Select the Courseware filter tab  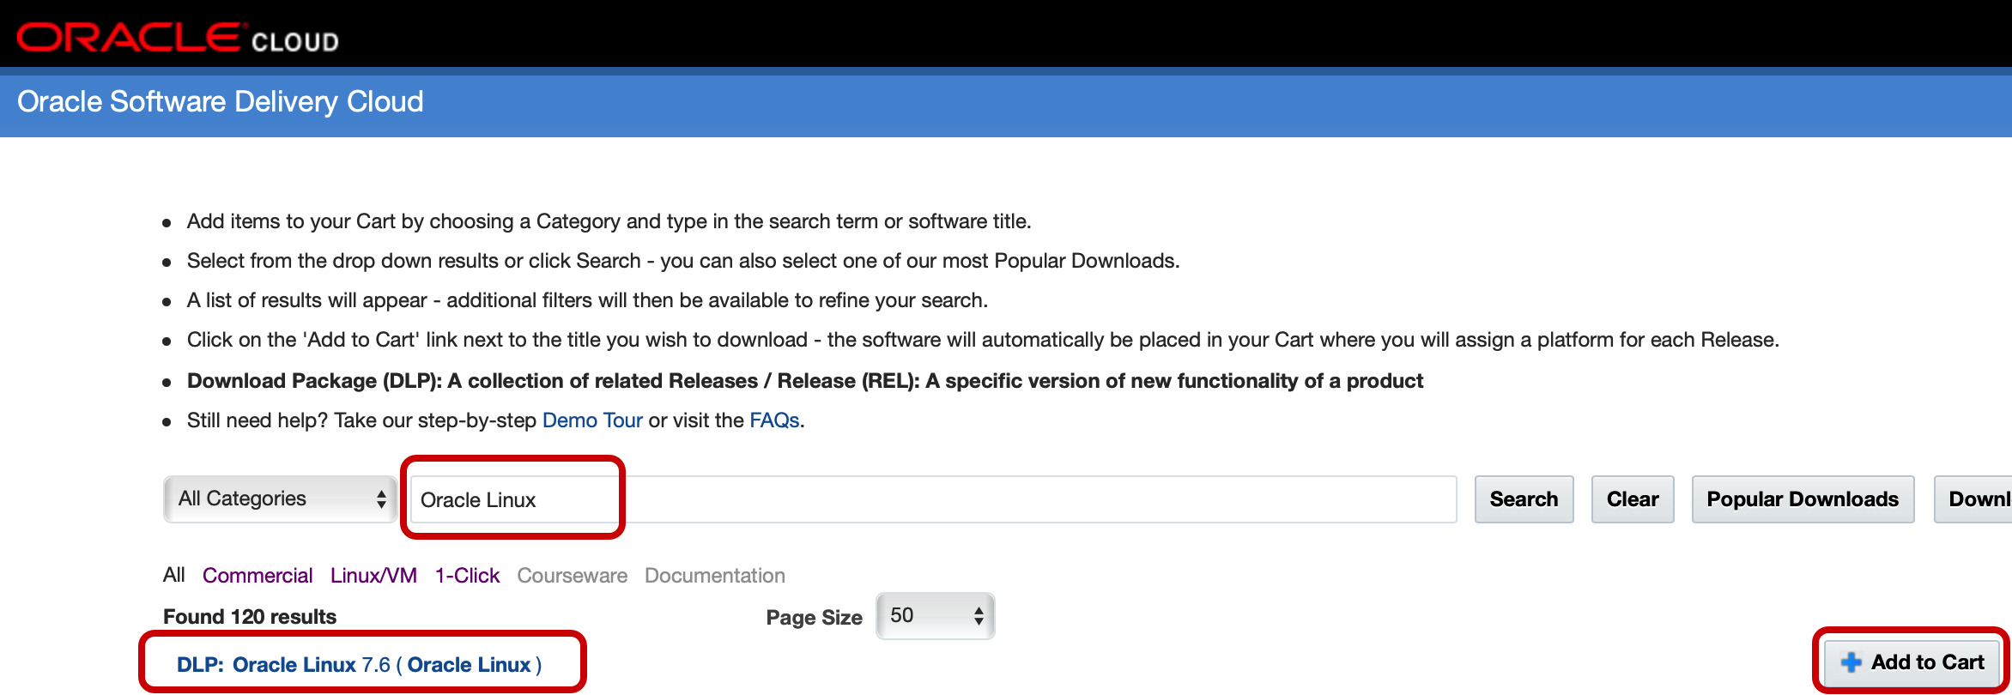tap(572, 576)
